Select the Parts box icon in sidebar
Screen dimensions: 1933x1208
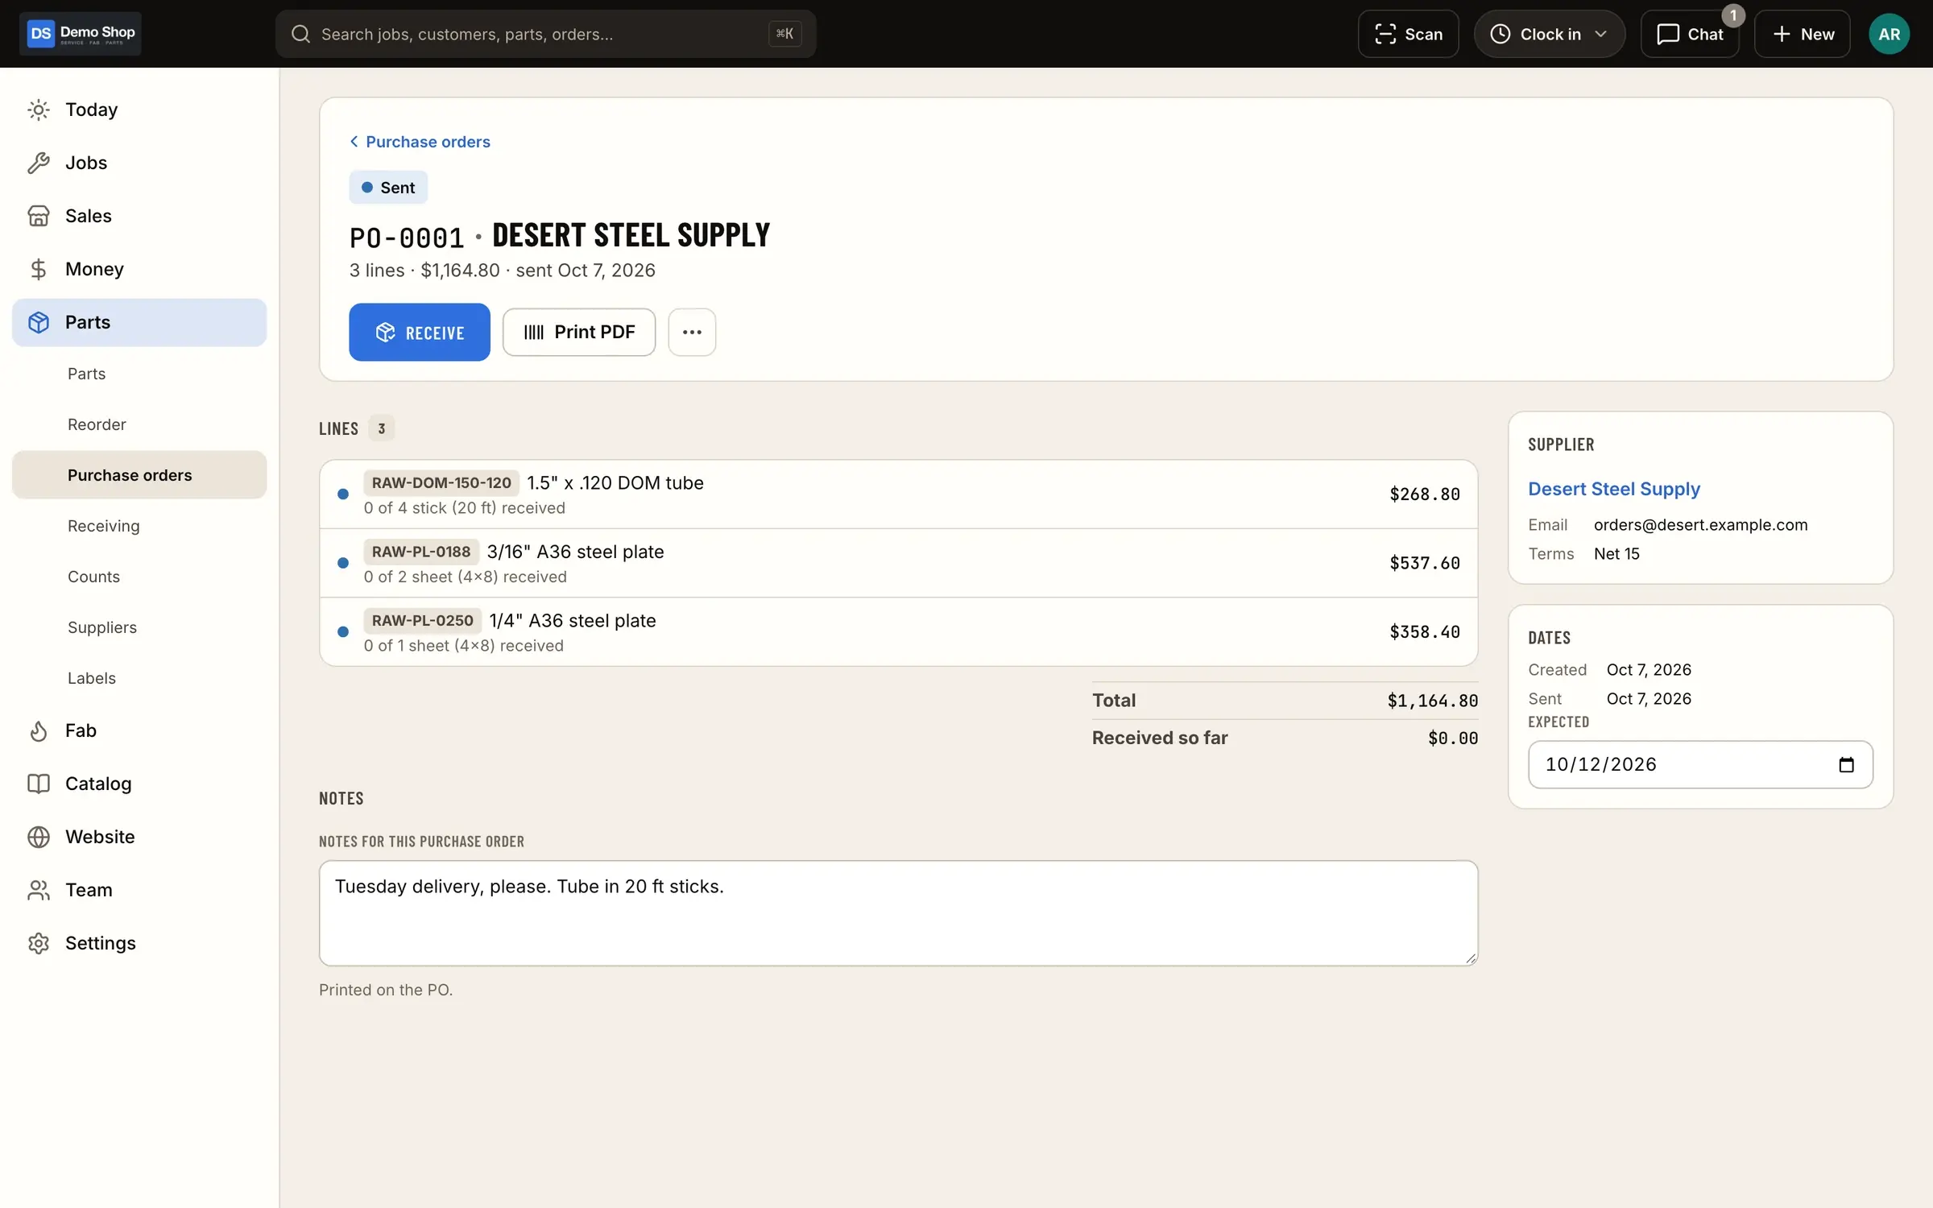pyautogui.click(x=39, y=322)
